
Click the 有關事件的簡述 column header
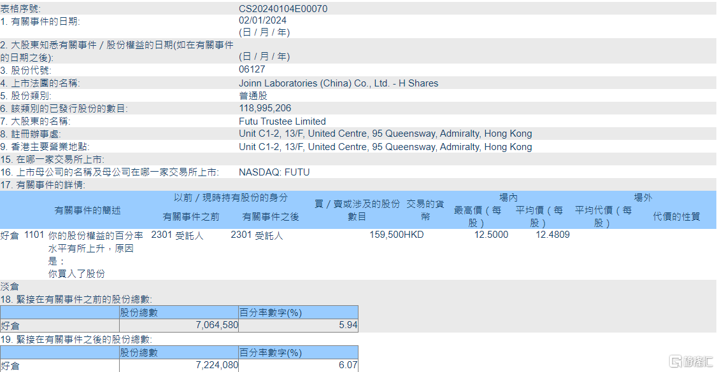point(87,210)
